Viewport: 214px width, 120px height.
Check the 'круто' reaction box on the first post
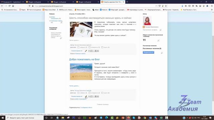[102, 47]
